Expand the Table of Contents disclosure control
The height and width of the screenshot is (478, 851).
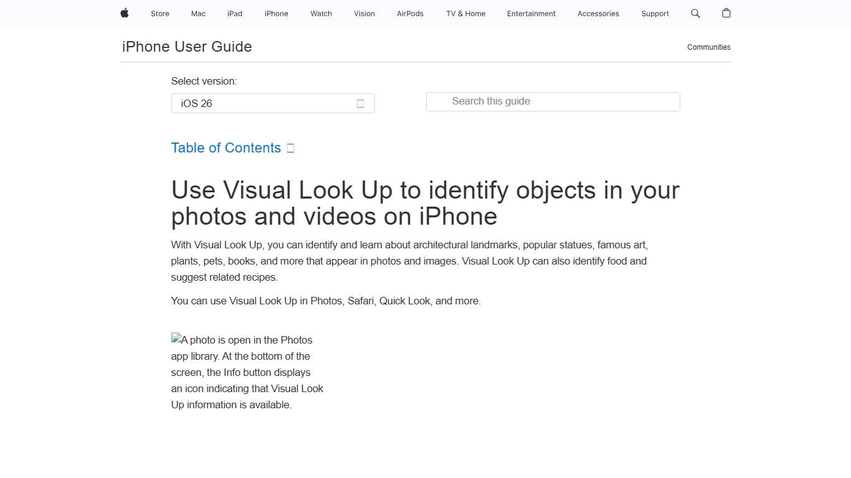tap(290, 148)
